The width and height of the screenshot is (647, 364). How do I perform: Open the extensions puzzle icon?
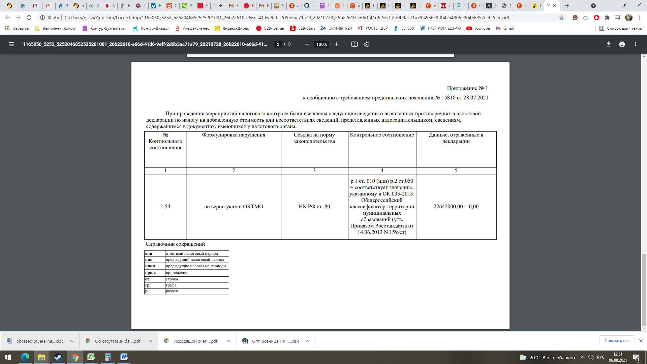(607, 18)
